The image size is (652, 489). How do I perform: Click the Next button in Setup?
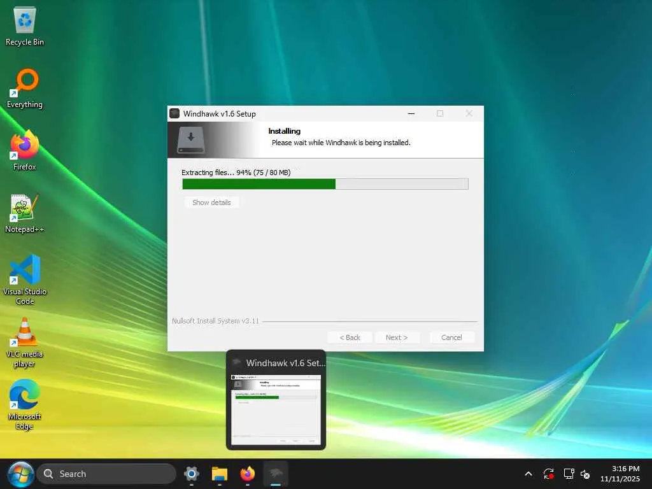(x=397, y=337)
